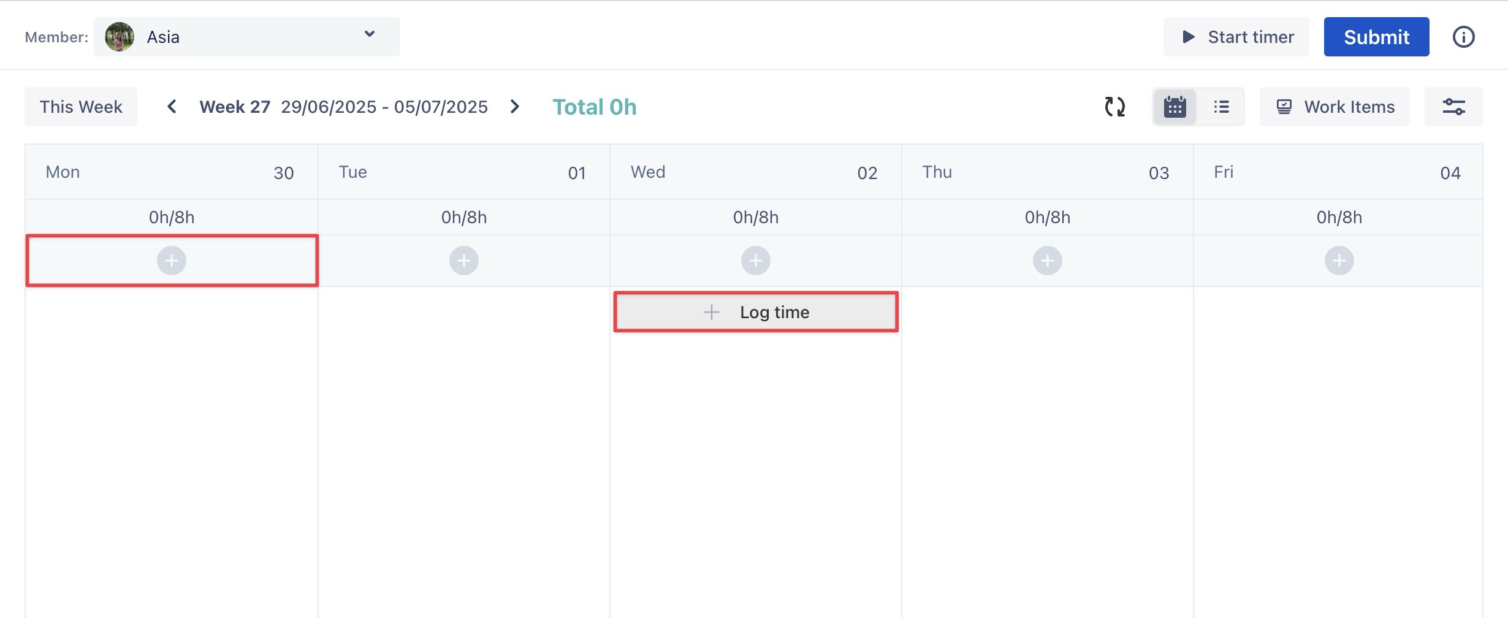Switch to list view
This screenshot has height=618, width=1508.
pyautogui.click(x=1221, y=107)
